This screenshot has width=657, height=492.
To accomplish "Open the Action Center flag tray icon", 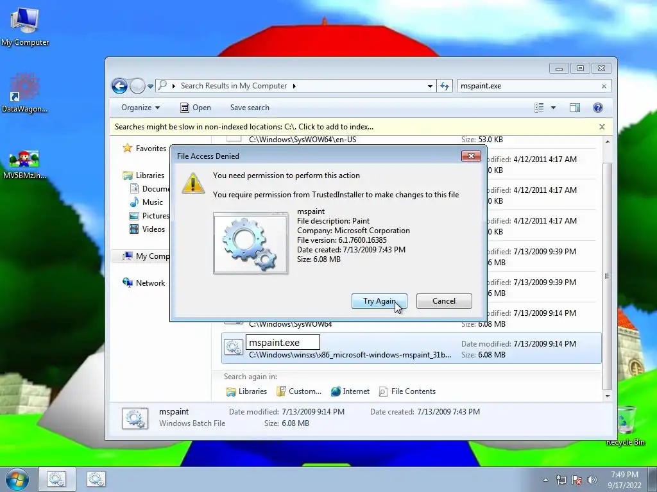I will [577, 480].
